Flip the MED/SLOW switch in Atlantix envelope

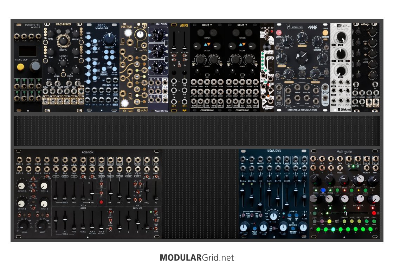click(156, 213)
